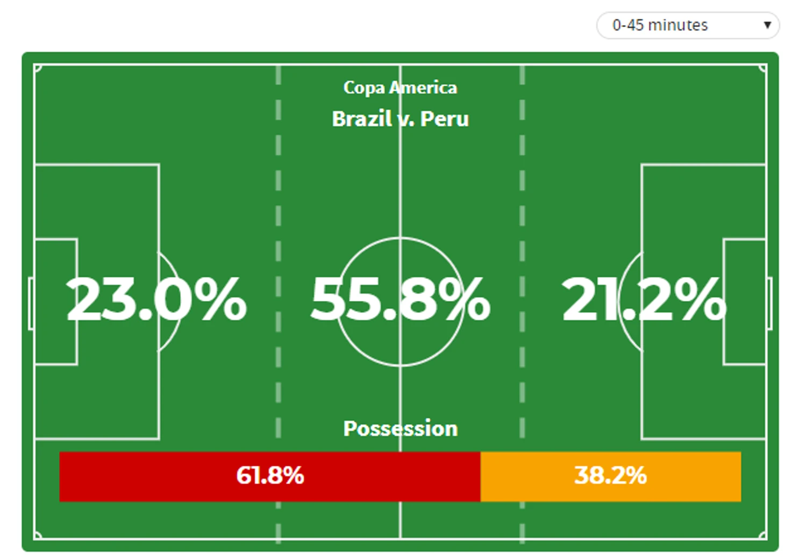Click the left penalty box area
Viewport: 785px width, 555px height.
(97, 302)
